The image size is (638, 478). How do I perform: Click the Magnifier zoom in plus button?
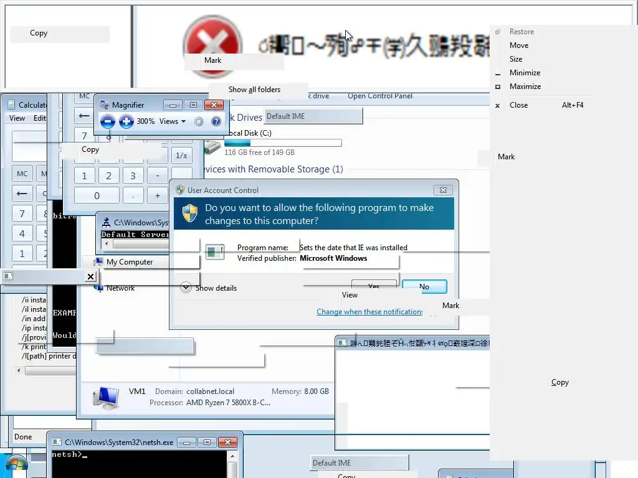click(126, 121)
